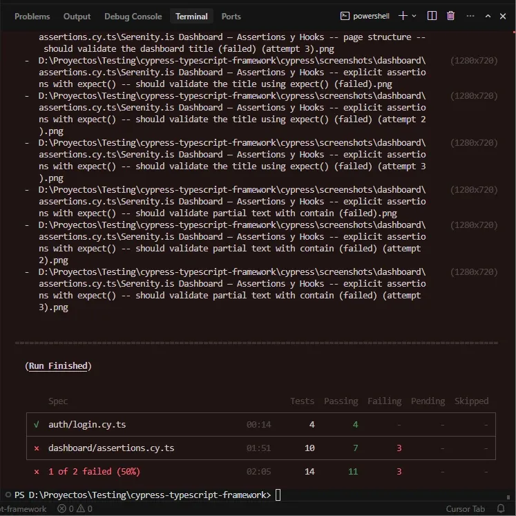Image resolution: width=516 pixels, height=516 pixels.
Task: Click the green check mark beside auth/login.cy.ts
Action: [37, 424]
